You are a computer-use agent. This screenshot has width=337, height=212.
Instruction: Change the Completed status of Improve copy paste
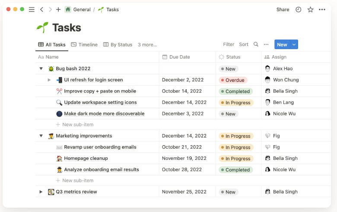click(x=236, y=91)
